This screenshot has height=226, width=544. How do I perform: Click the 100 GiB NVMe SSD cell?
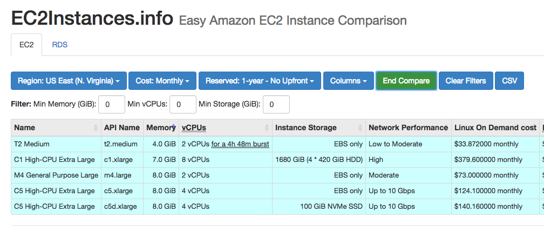tap(319, 206)
